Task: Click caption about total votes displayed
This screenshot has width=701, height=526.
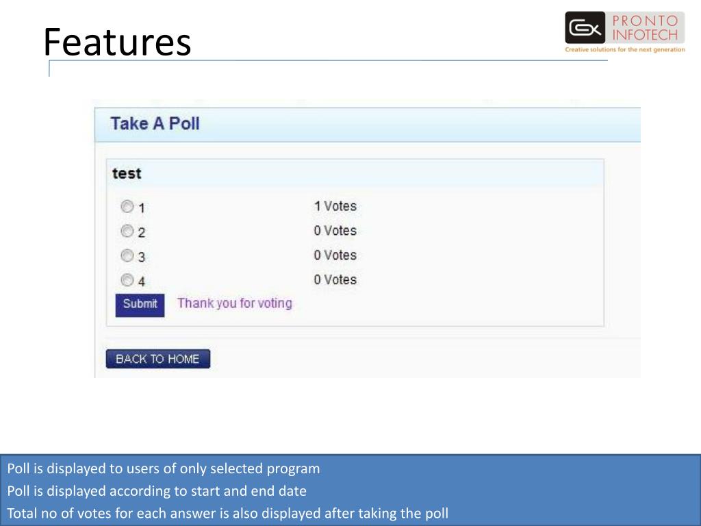Action: pos(228,513)
